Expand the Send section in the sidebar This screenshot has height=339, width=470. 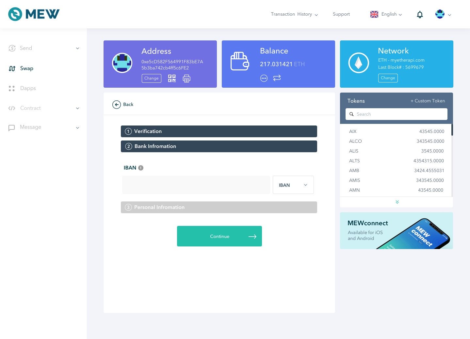coord(77,48)
